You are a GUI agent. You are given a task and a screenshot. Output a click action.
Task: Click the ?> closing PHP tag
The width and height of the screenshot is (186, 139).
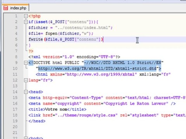(31, 51)
